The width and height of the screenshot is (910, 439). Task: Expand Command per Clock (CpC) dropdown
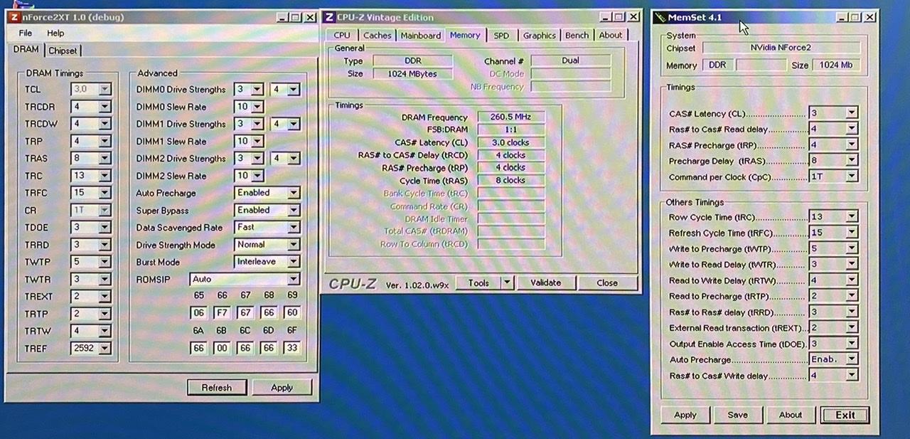point(851,176)
